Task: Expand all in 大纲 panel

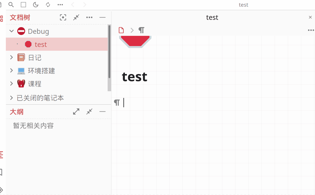Action: pos(76,112)
